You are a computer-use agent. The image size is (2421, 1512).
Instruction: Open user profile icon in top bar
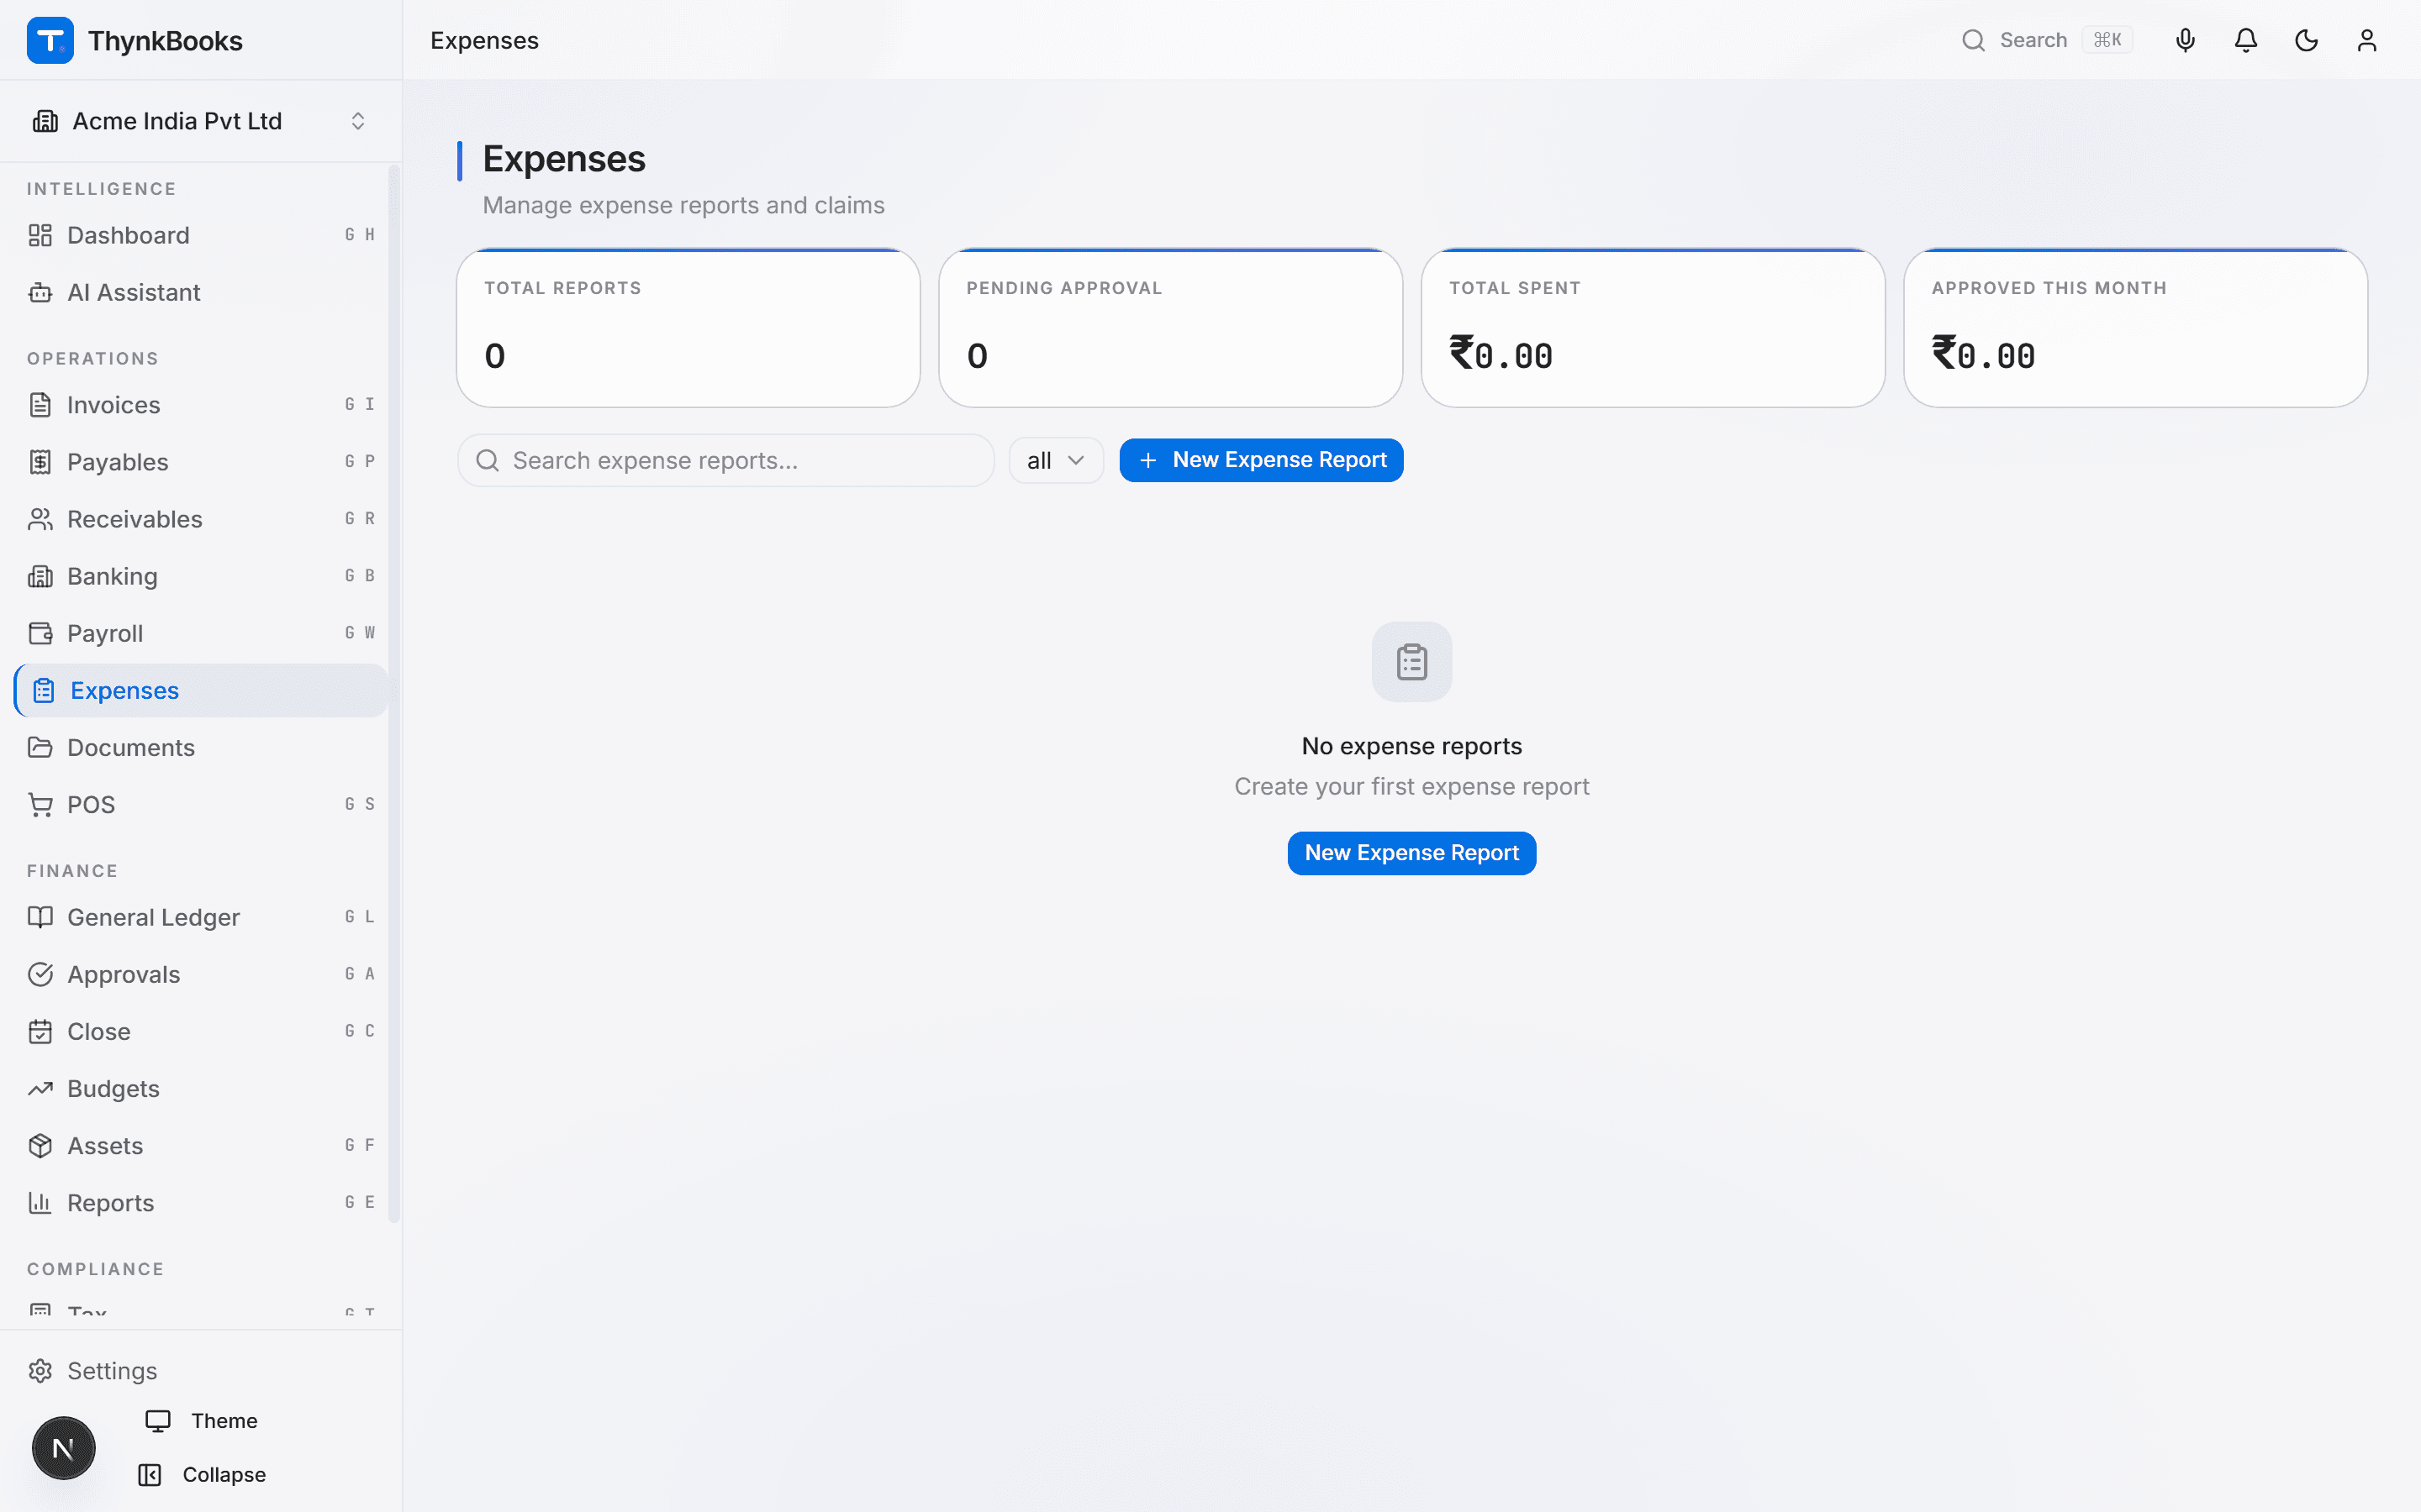2367,40
